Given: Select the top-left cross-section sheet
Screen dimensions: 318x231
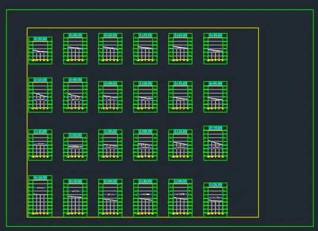Looking at the screenshot, I should click(x=40, y=50).
